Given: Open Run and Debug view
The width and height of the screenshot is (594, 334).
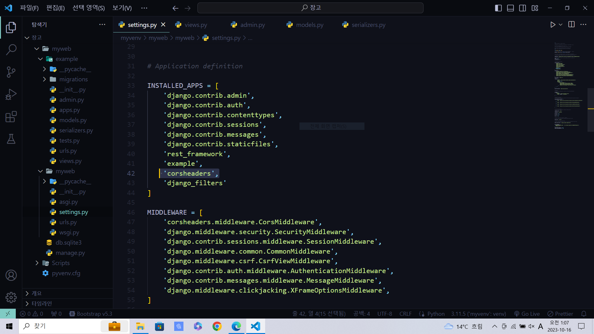Looking at the screenshot, I should click(x=11, y=95).
